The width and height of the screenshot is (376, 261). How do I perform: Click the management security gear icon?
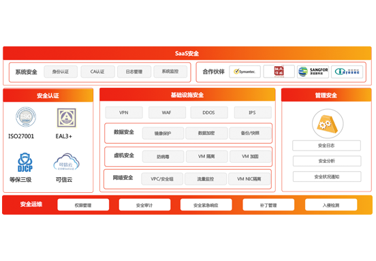coord(328,124)
